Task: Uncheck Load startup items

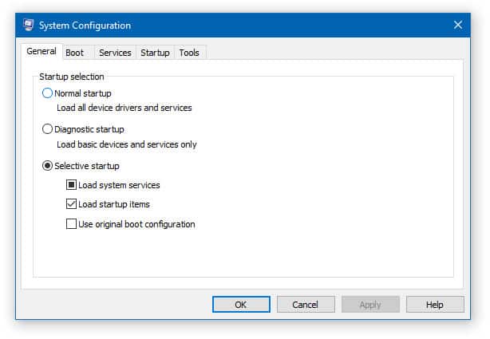Action: coord(71,204)
